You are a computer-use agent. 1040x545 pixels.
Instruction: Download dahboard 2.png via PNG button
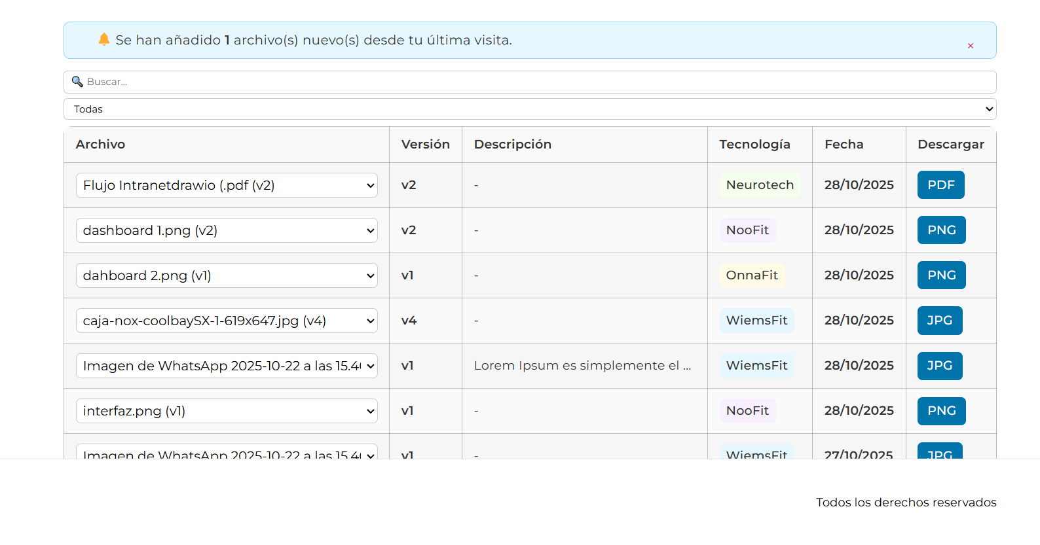(x=941, y=275)
